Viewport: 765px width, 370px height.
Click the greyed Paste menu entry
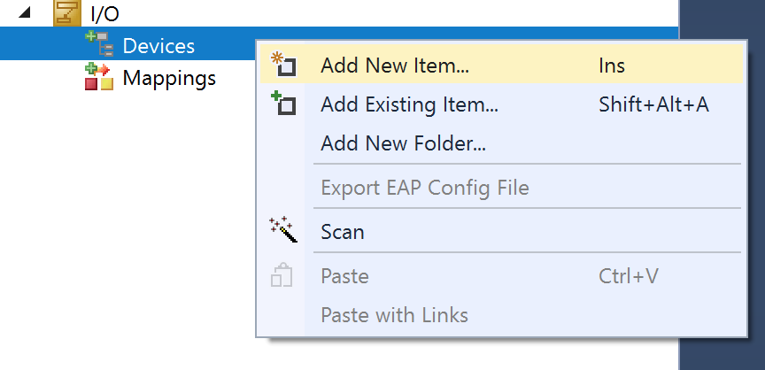501,276
